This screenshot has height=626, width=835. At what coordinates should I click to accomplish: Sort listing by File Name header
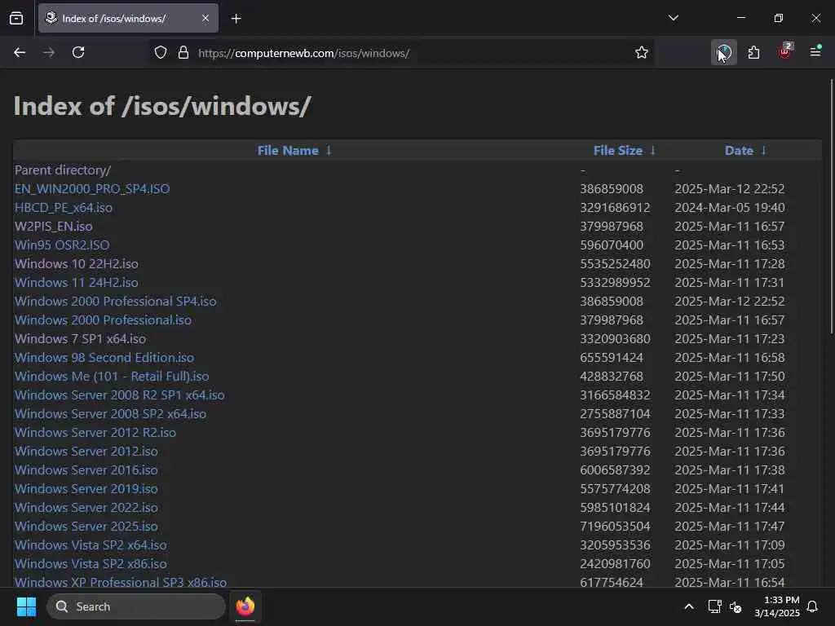[288, 151]
